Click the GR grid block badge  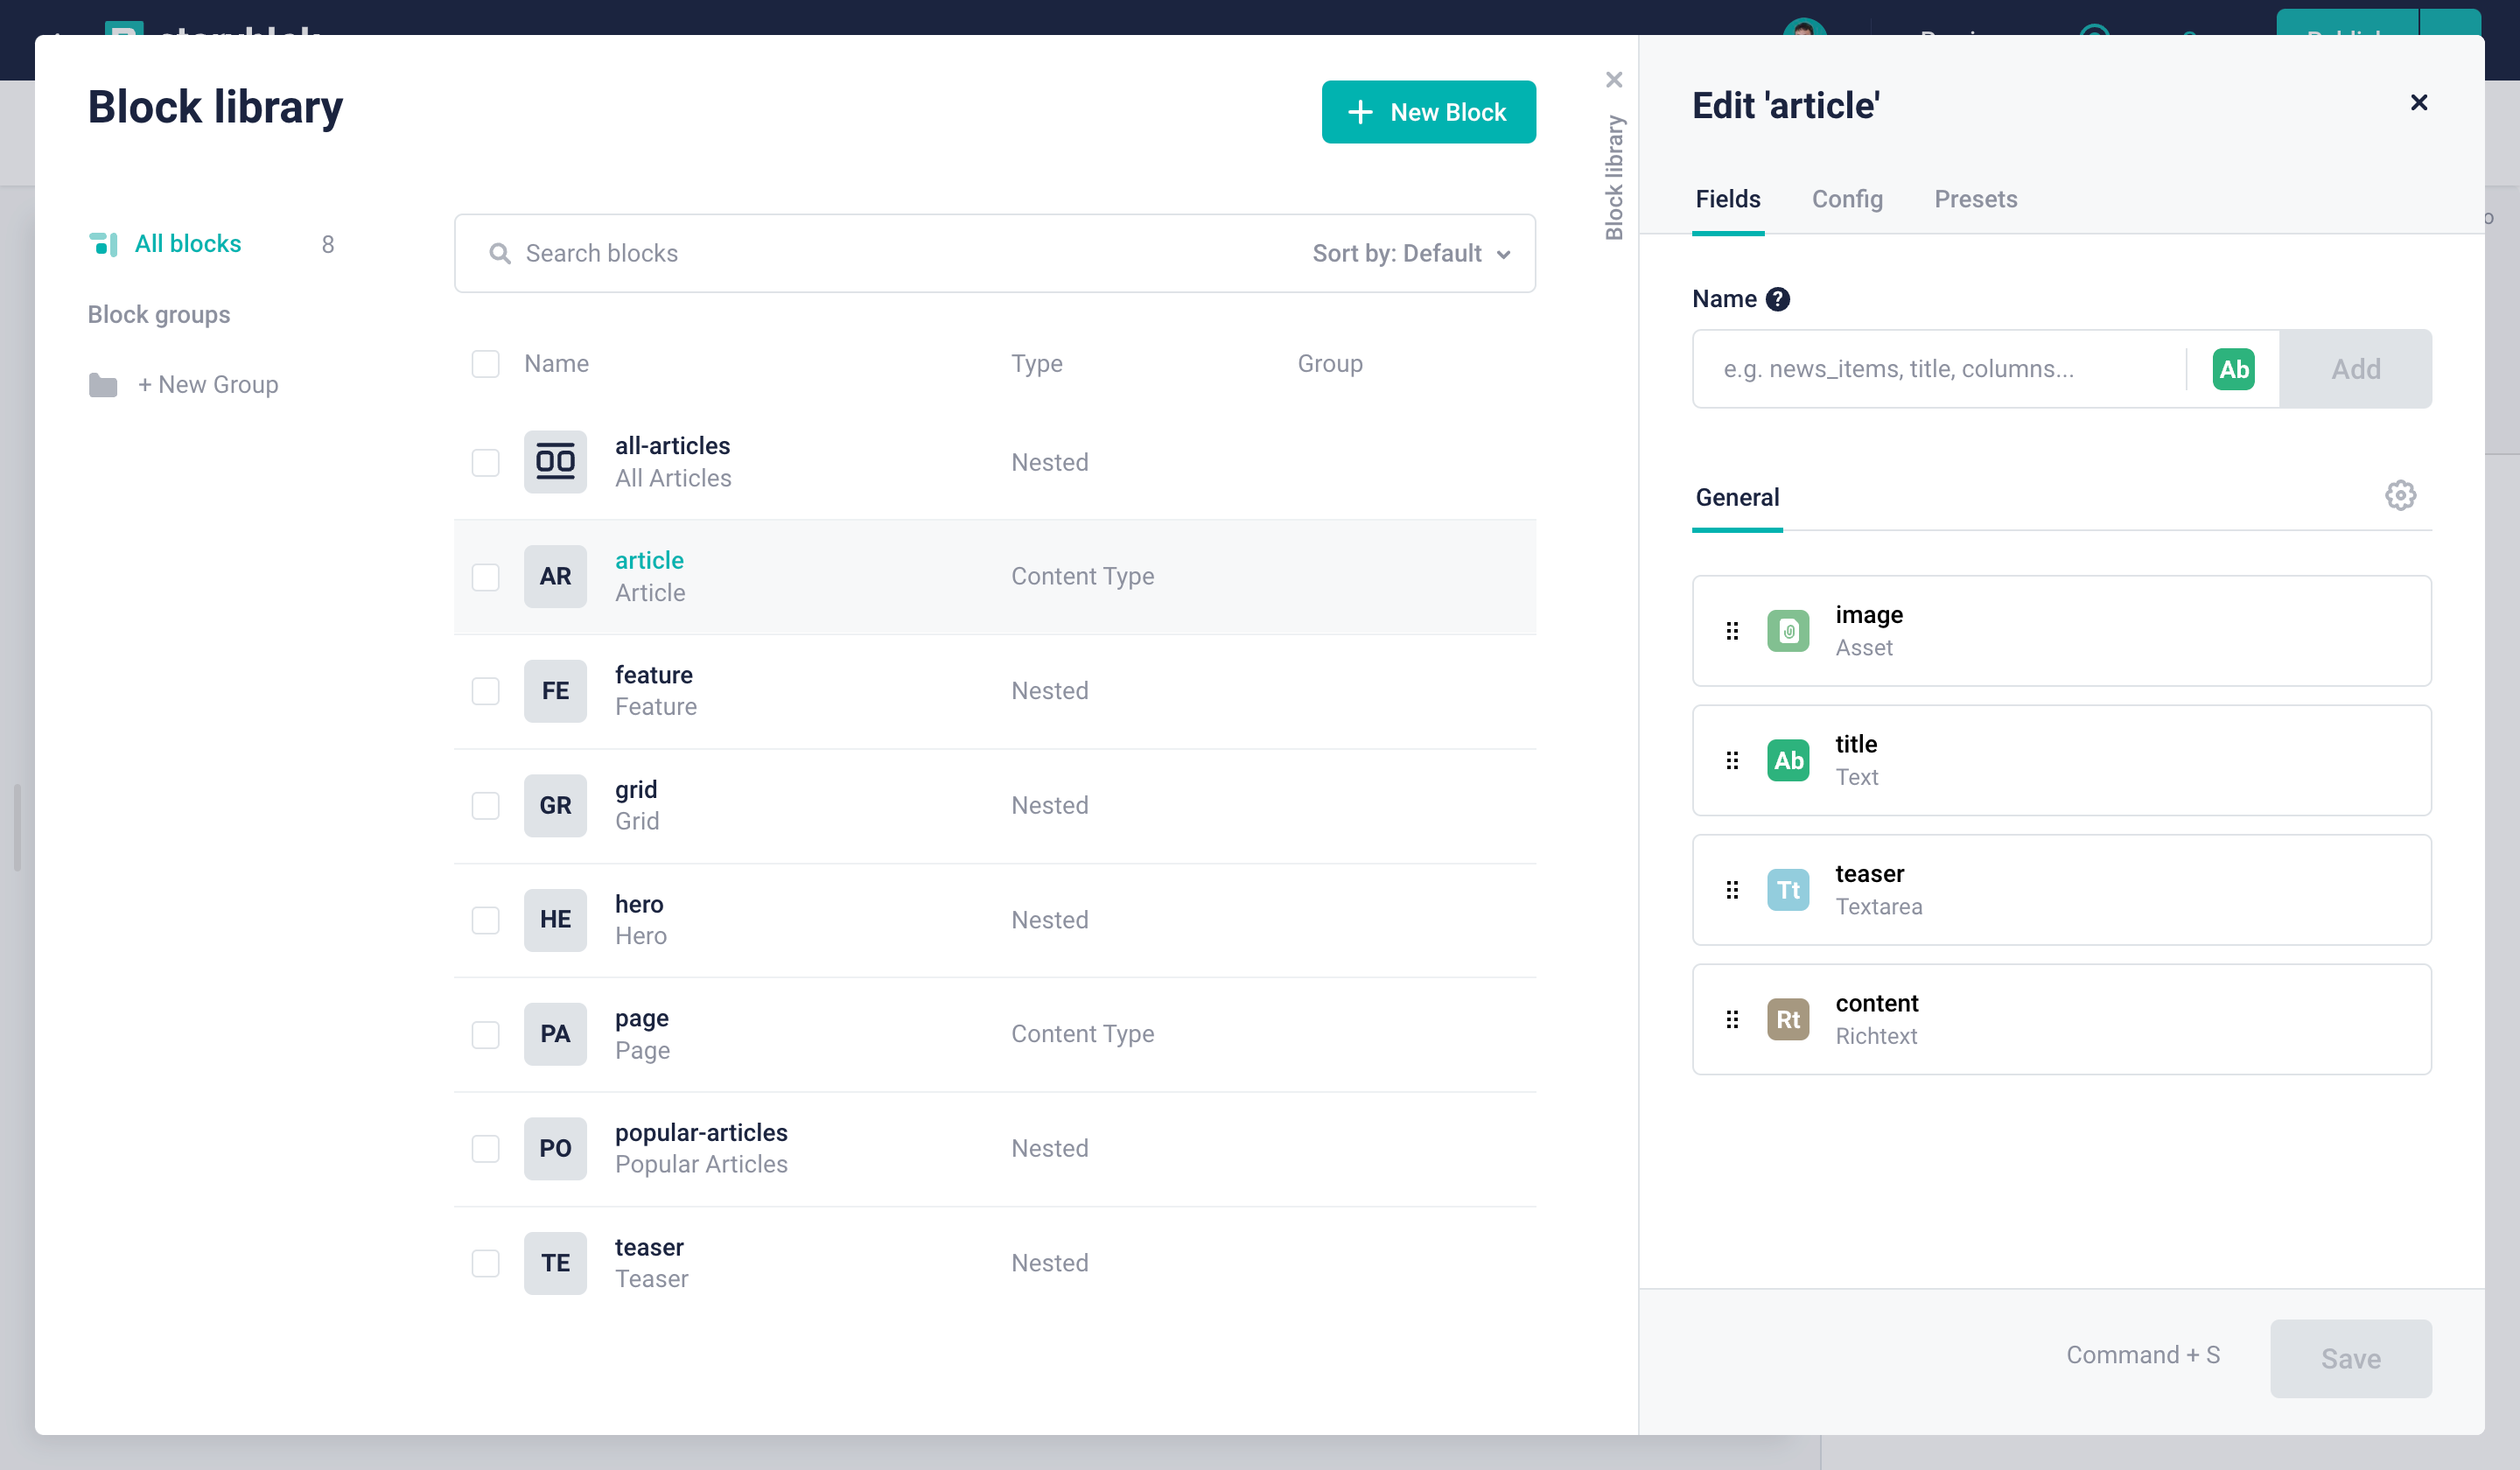555,805
